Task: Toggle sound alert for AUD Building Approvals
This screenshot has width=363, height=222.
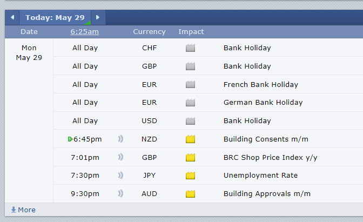Action: (120, 193)
